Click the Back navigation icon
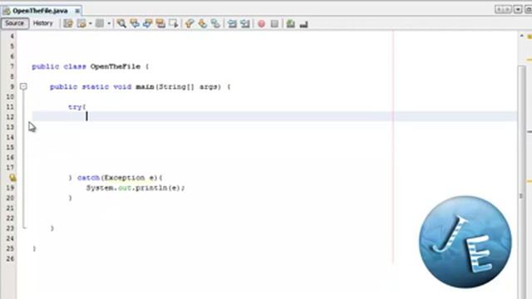 [81, 23]
